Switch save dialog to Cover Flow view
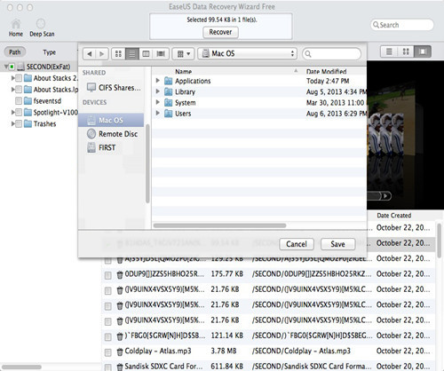 [161, 54]
